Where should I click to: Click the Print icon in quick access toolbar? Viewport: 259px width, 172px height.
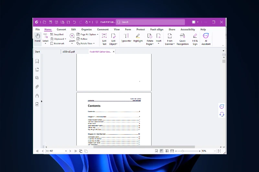click(56, 22)
